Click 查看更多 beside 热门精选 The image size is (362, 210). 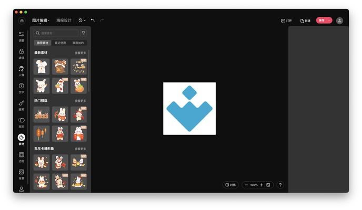coord(81,101)
